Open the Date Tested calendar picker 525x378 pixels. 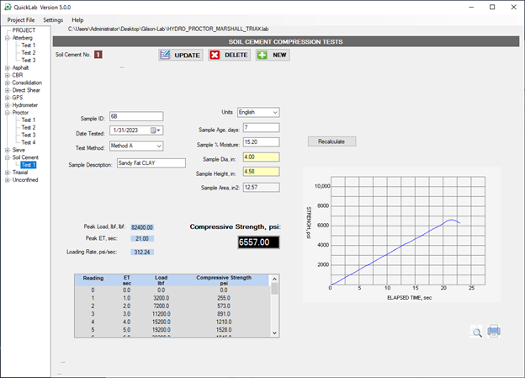point(156,130)
